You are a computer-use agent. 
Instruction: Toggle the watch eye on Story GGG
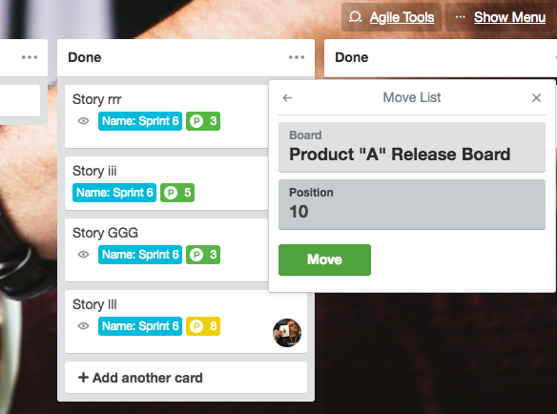pyautogui.click(x=84, y=255)
